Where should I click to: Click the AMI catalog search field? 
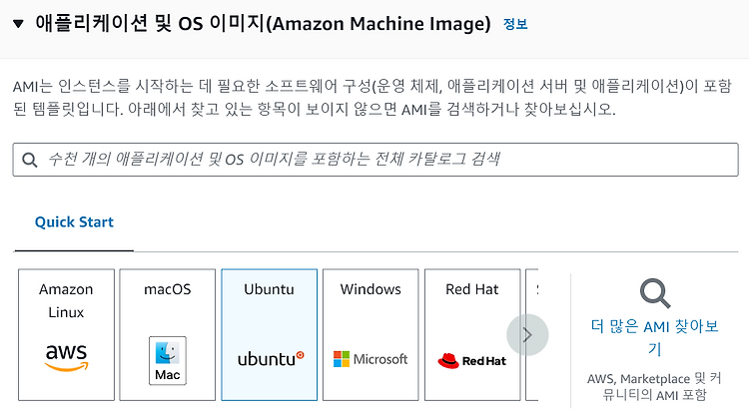click(375, 160)
